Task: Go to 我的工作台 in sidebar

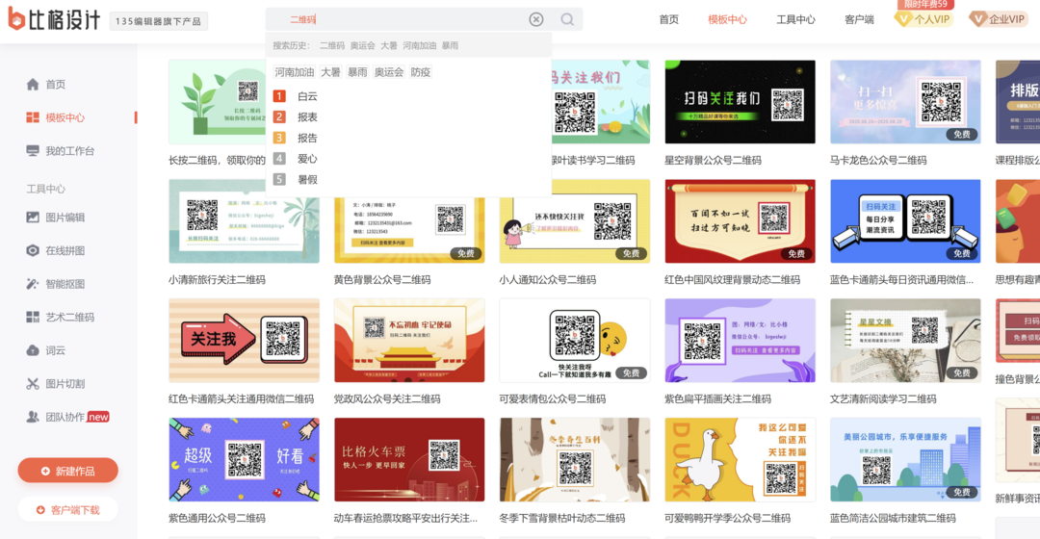Action: (x=69, y=151)
